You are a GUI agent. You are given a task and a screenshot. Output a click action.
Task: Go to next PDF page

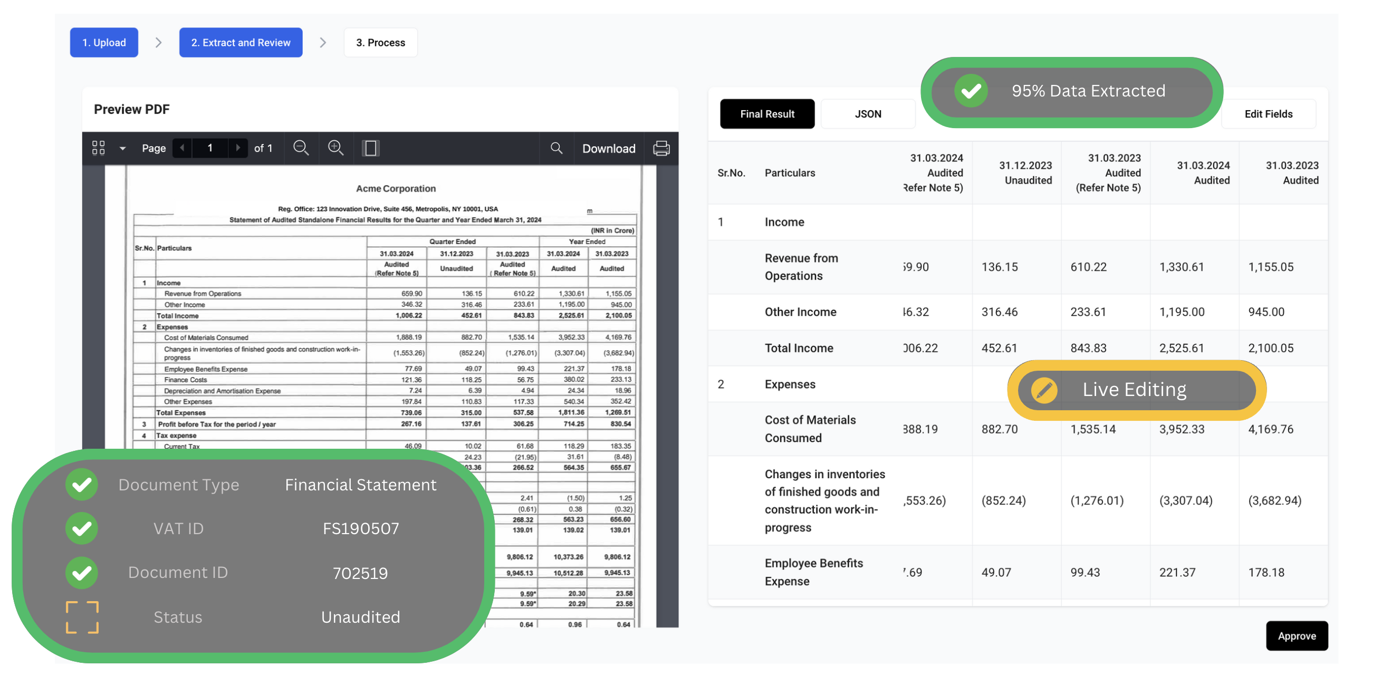coord(237,148)
